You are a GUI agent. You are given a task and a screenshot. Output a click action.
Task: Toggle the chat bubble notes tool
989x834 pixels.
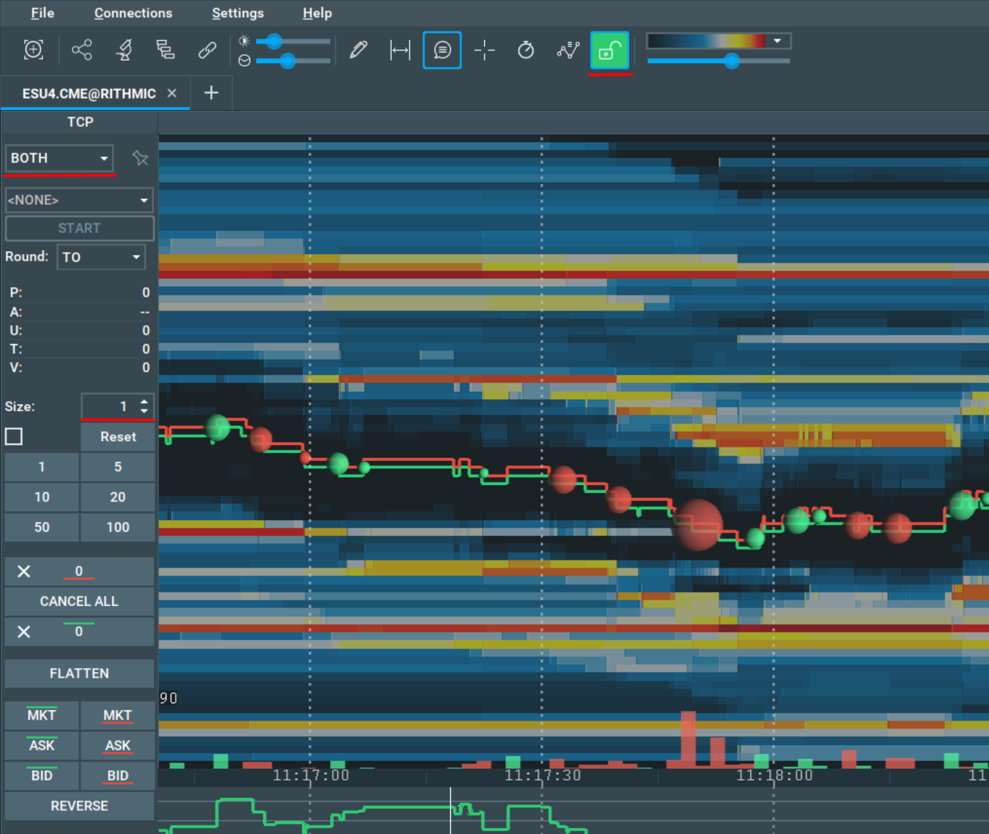[x=441, y=50]
